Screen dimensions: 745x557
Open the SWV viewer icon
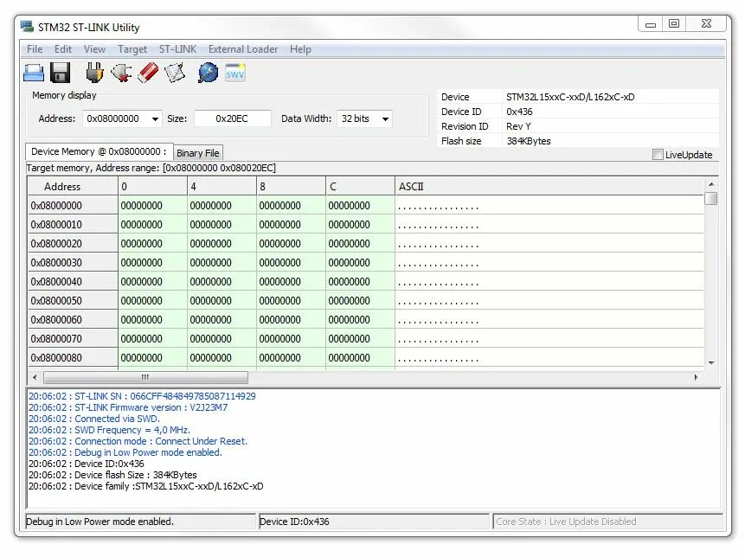[235, 73]
